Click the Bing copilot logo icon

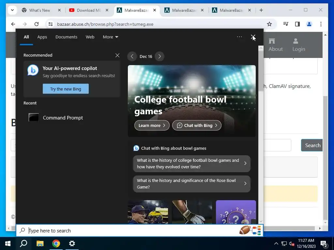pos(33,70)
